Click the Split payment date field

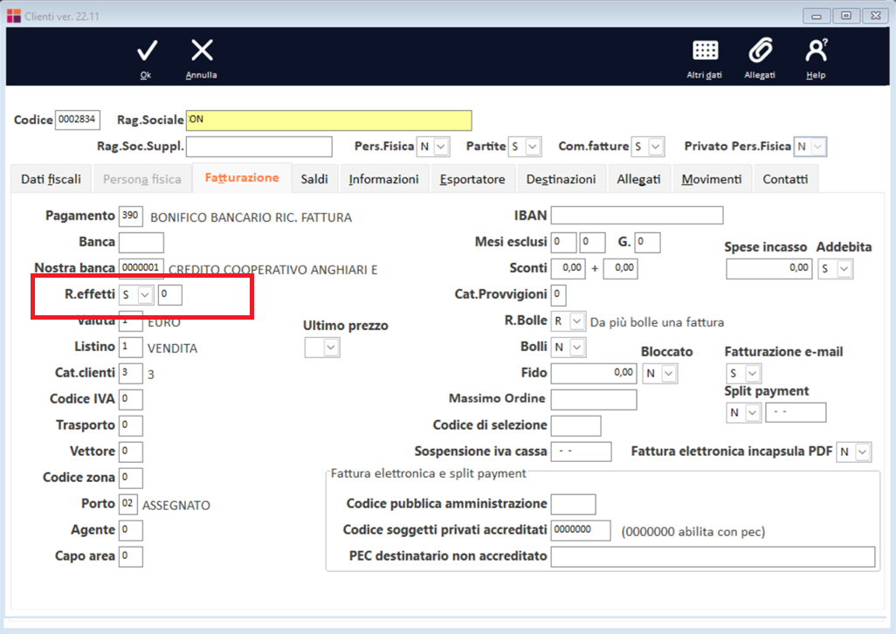(x=796, y=412)
